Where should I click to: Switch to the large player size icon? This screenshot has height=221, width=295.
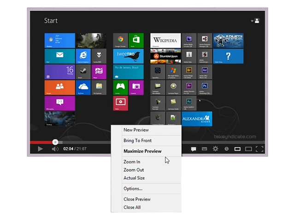point(248,149)
